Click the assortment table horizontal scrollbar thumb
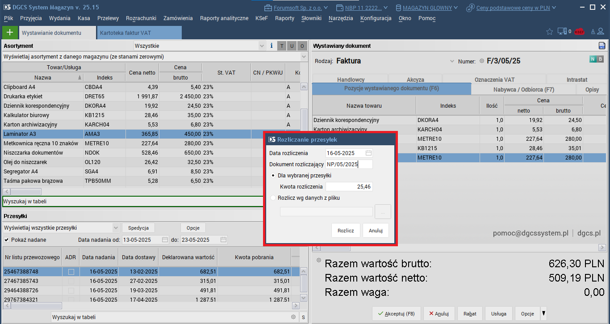This screenshot has width=610, height=324. pos(25,191)
